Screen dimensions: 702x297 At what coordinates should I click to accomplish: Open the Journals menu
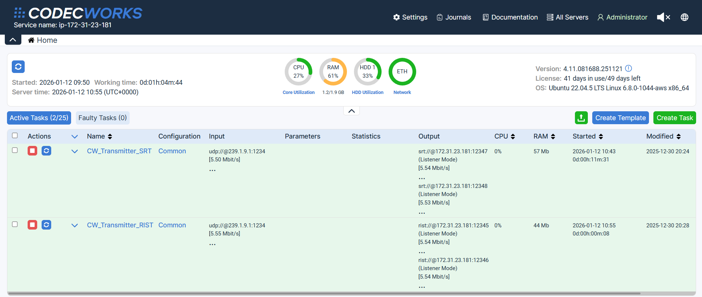click(x=454, y=17)
